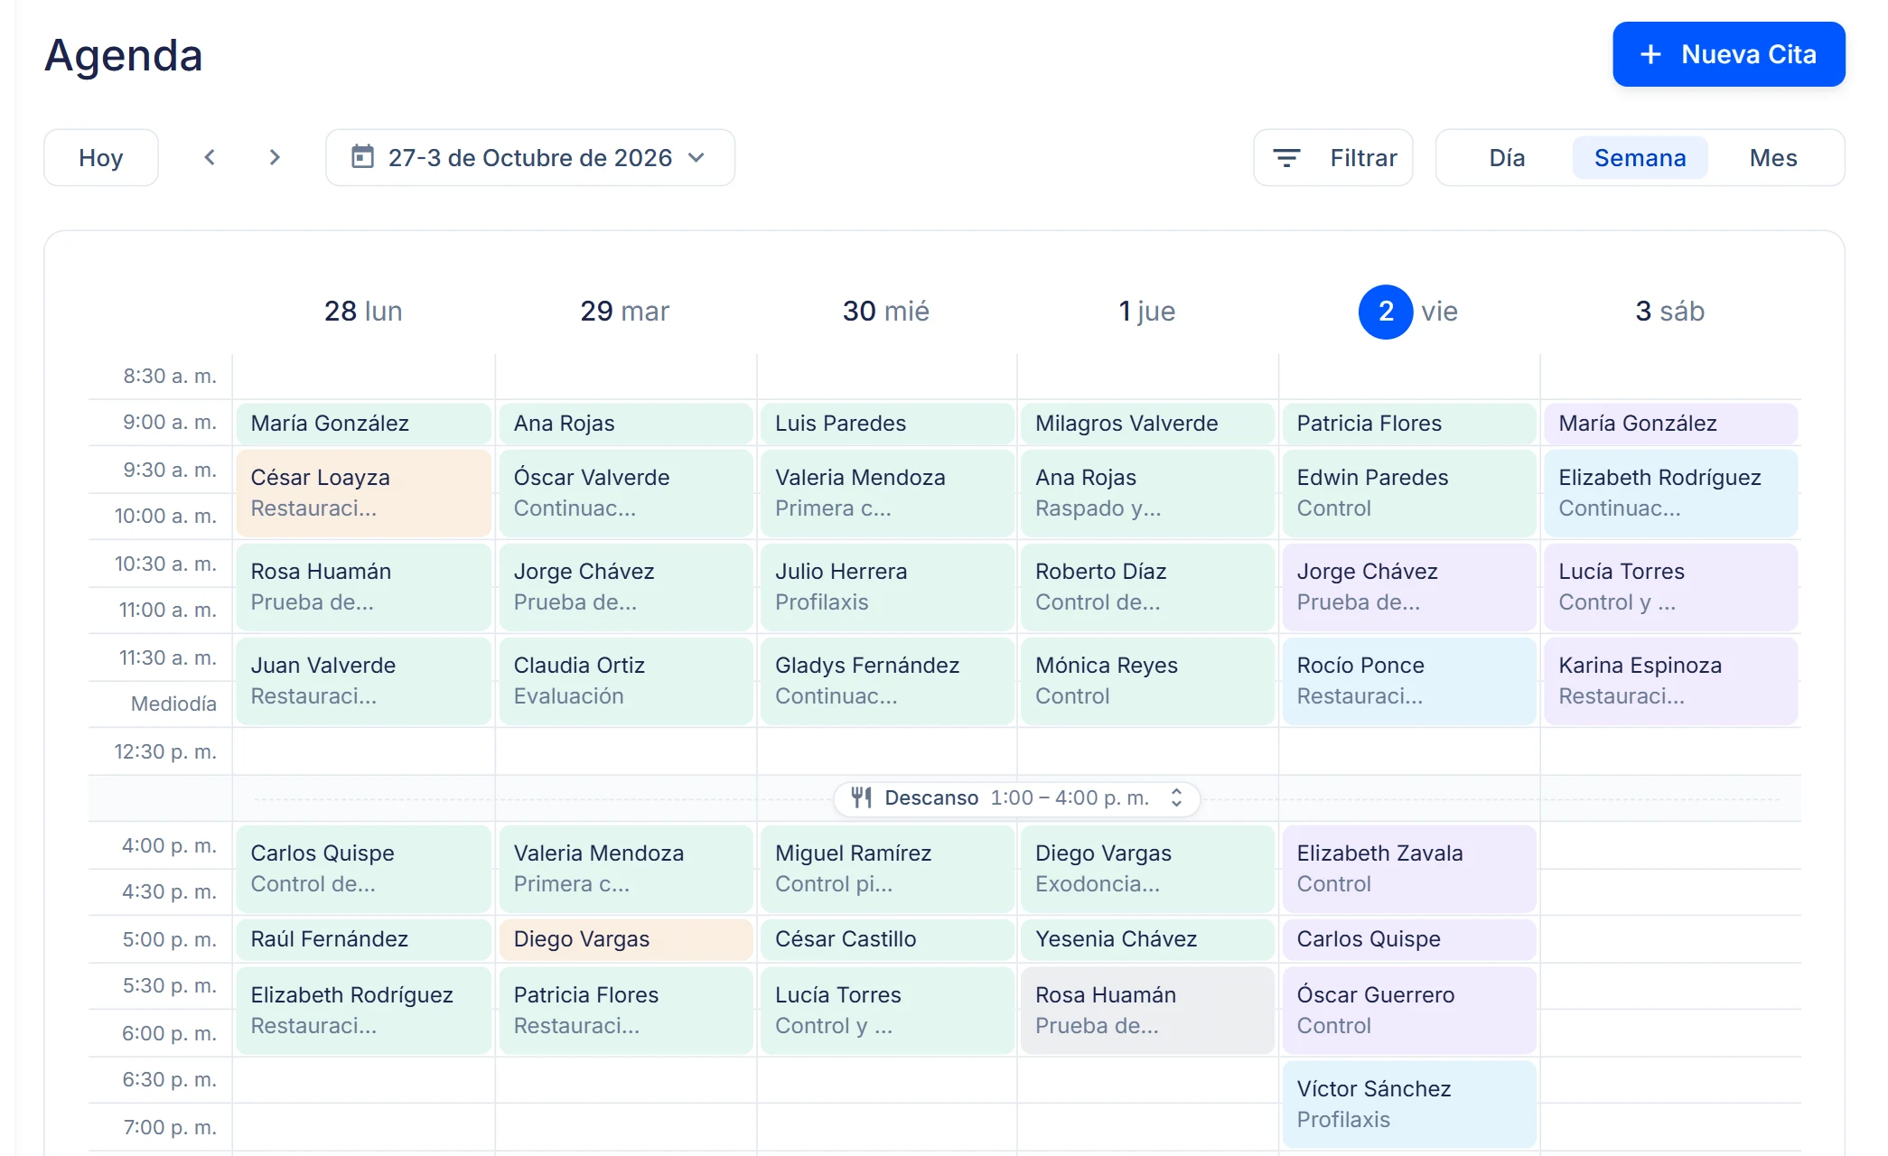This screenshot has width=1888, height=1156.
Task: Open Diego Vargas's Tuesday 5:00 appointment
Action: [626, 939]
